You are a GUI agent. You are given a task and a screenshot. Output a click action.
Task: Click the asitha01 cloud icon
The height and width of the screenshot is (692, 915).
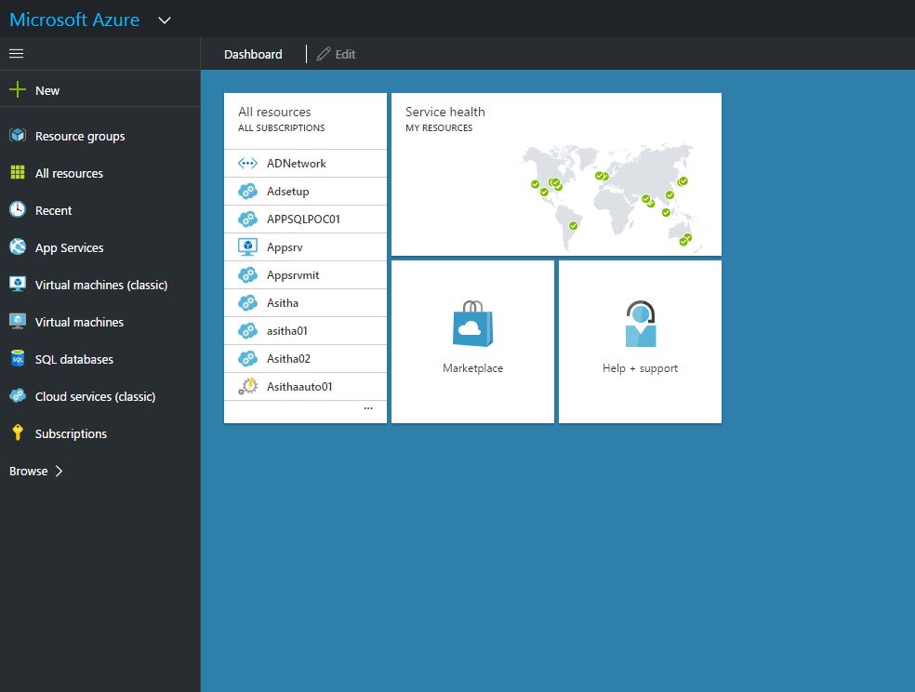pyautogui.click(x=247, y=331)
